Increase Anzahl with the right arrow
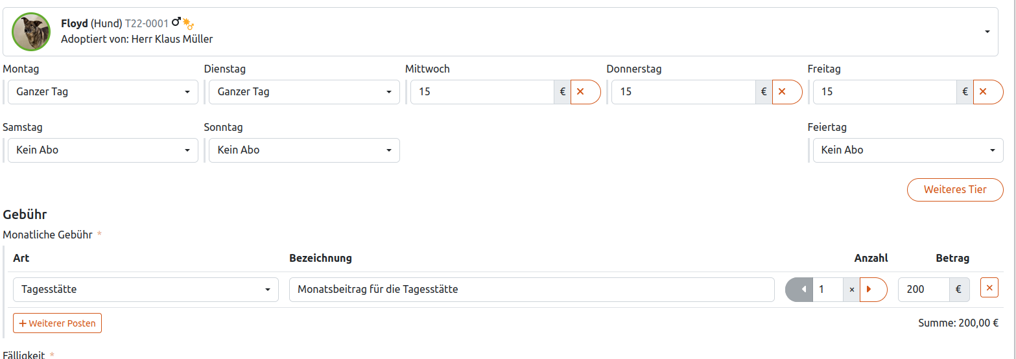The image size is (1016, 359). tap(870, 290)
